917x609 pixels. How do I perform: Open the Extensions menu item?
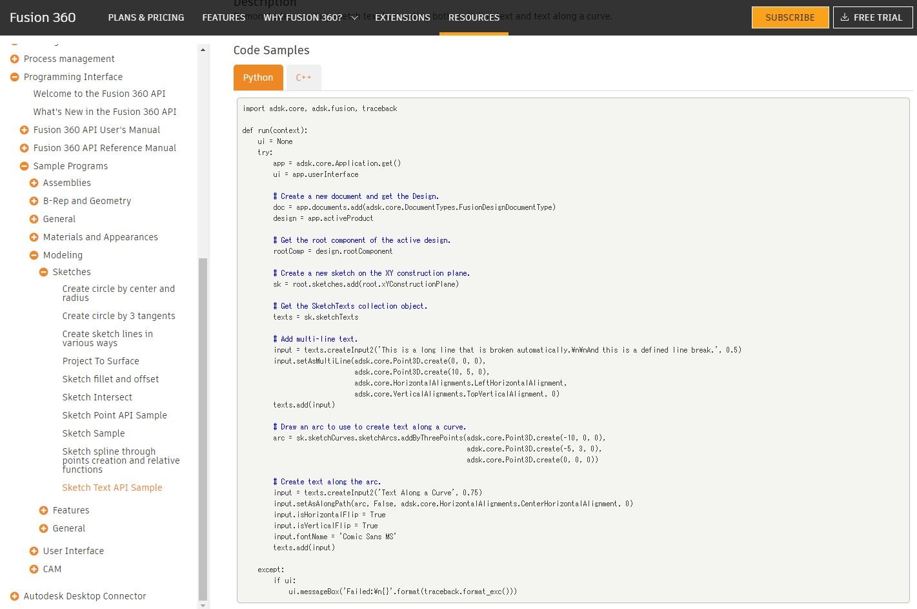tap(403, 17)
